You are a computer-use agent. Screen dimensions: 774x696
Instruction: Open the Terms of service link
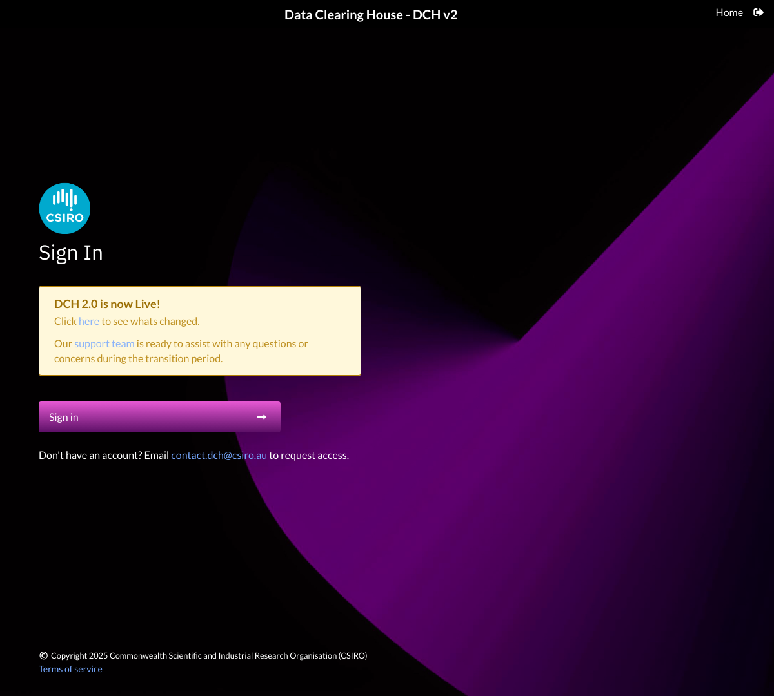(x=70, y=669)
